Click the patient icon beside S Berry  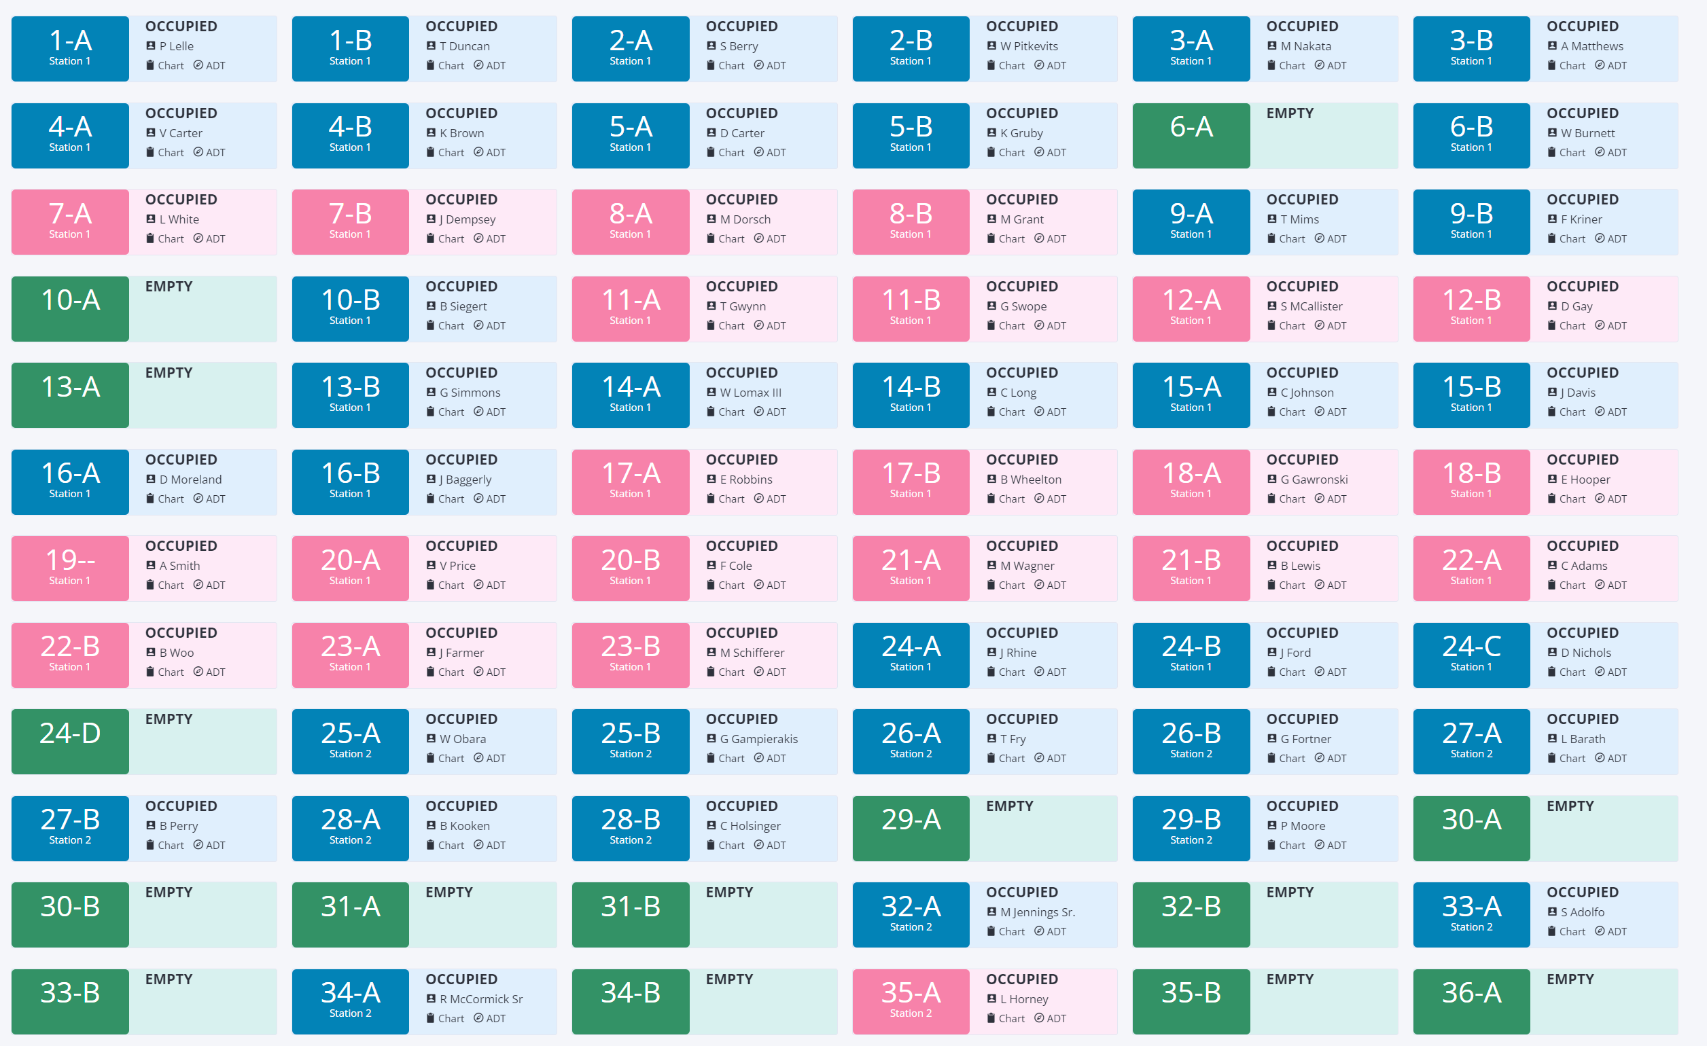coord(711,46)
